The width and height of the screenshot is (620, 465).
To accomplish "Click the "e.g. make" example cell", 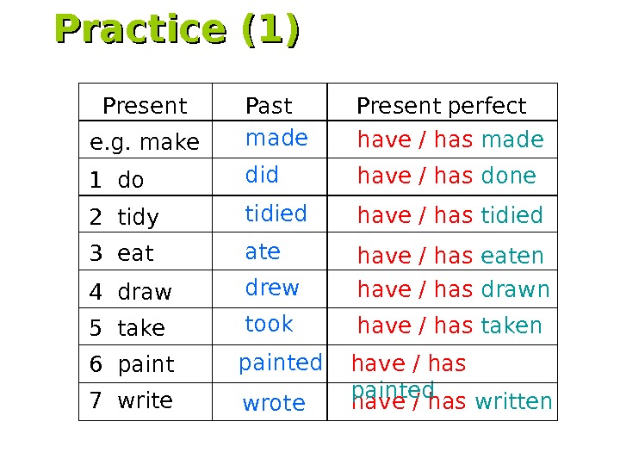I will click(145, 142).
